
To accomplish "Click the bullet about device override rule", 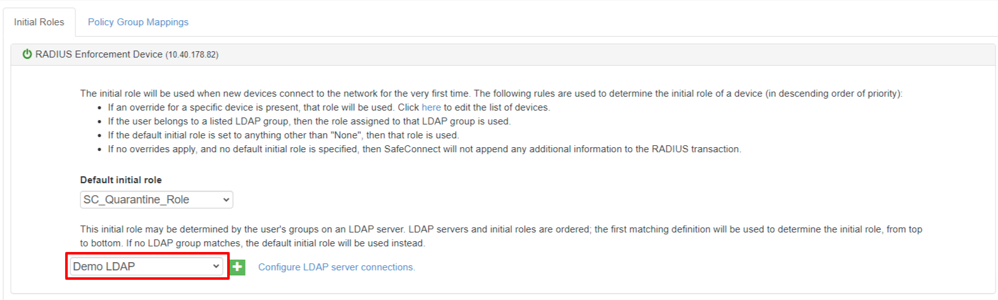I will [x=329, y=107].
